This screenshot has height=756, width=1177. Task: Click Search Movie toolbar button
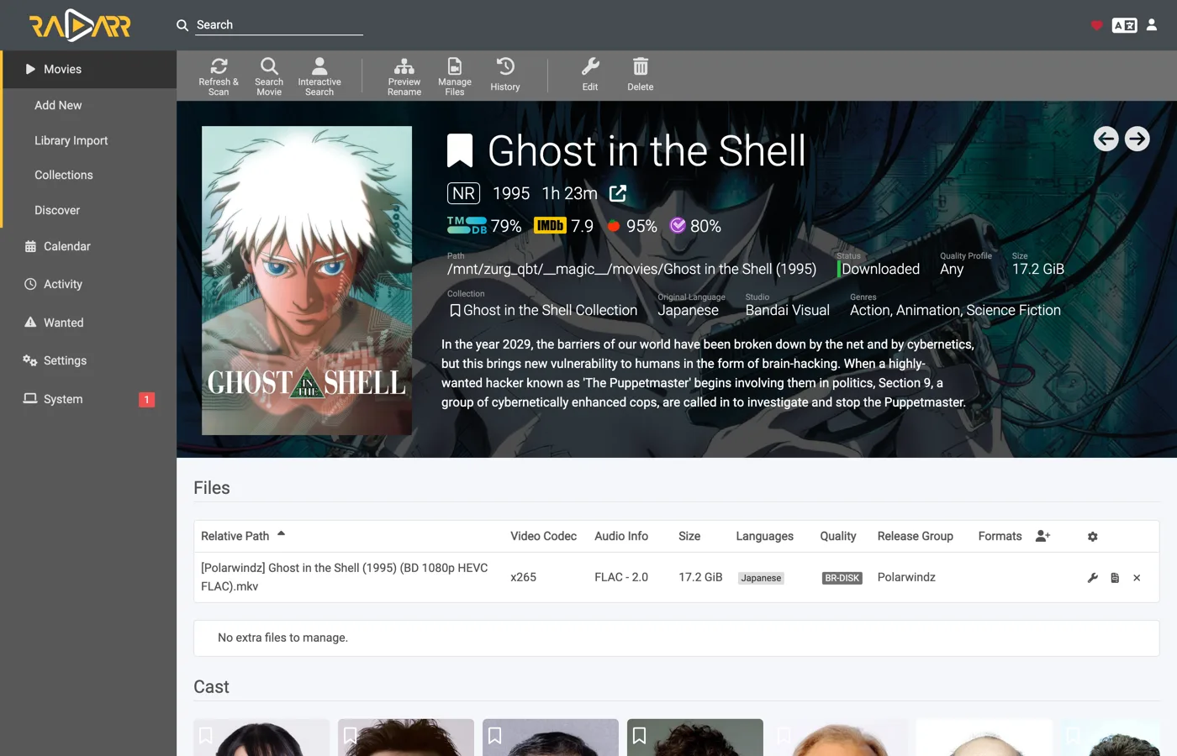coord(269,76)
